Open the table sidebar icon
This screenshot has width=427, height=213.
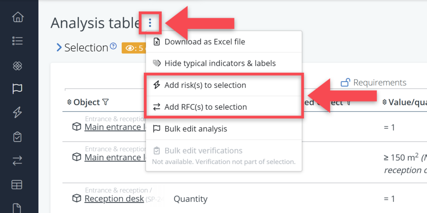pyautogui.click(x=18, y=185)
